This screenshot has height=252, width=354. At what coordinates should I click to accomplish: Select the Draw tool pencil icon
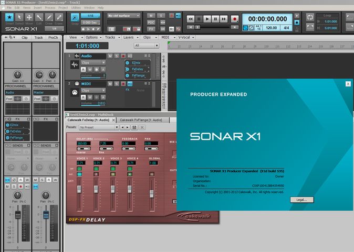pos(48,18)
